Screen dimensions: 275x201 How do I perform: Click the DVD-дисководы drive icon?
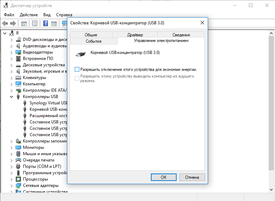[18, 39]
